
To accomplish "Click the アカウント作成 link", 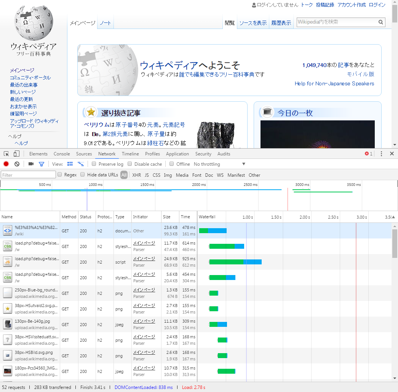I will coord(352,5).
